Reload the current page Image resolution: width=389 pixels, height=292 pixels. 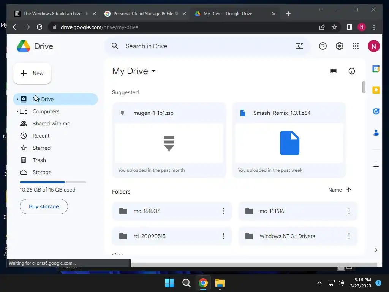click(40, 27)
